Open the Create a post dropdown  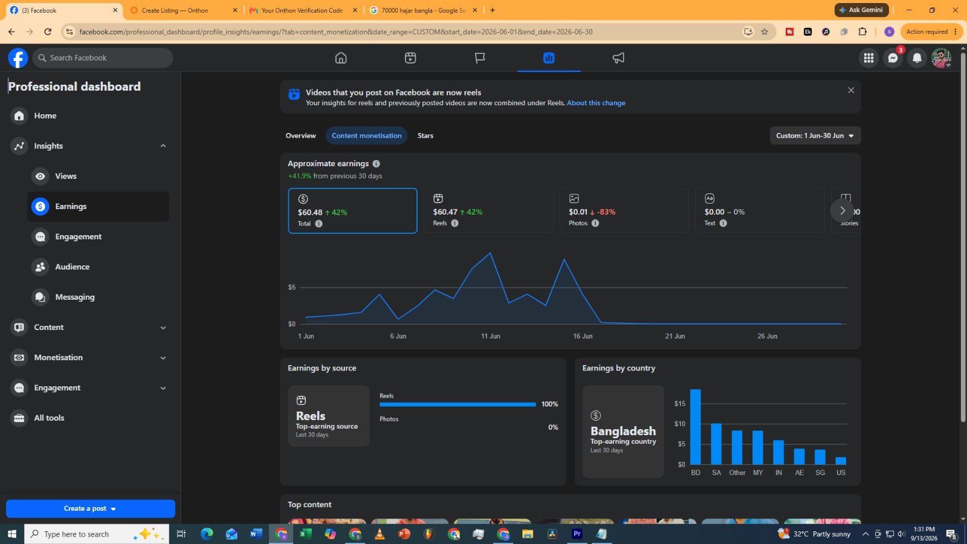click(91, 508)
